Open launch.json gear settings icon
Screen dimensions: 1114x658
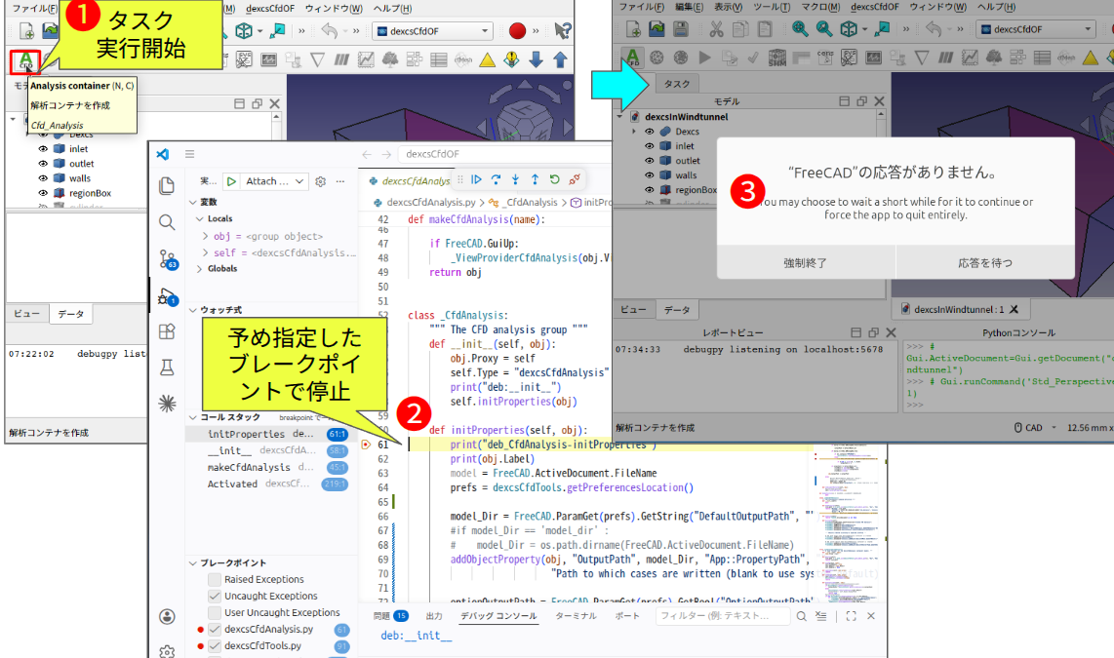[x=320, y=181]
